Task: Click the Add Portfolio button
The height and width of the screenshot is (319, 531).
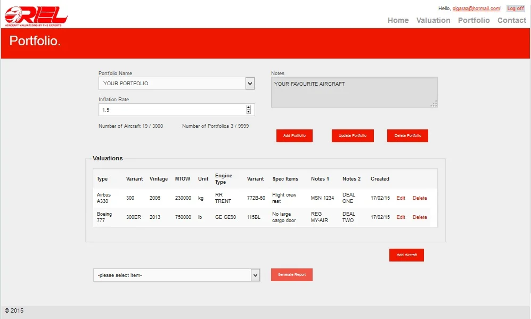Action: click(295, 135)
